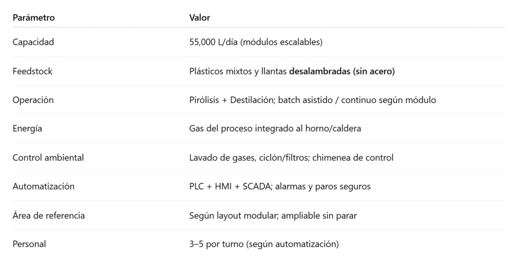The image size is (515, 261).
Task: Select the Feedstock row label
Action: (x=33, y=71)
